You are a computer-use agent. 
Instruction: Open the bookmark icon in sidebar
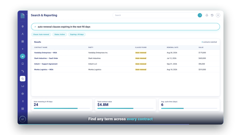pyautogui.click(x=23, y=64)
